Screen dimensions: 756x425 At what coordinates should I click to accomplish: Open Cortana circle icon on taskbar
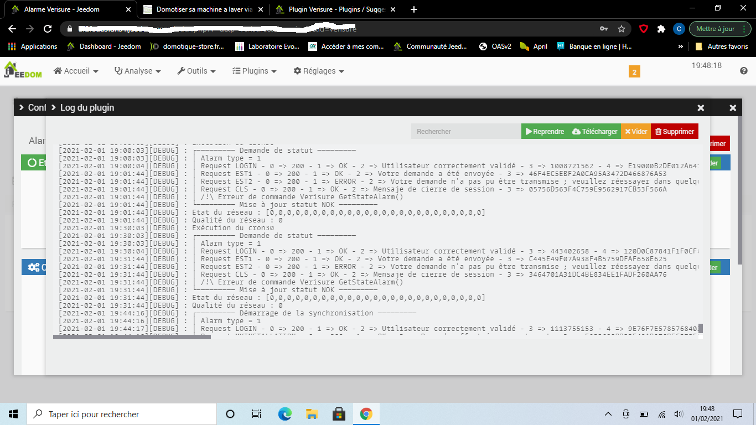(x=230, y=414)
